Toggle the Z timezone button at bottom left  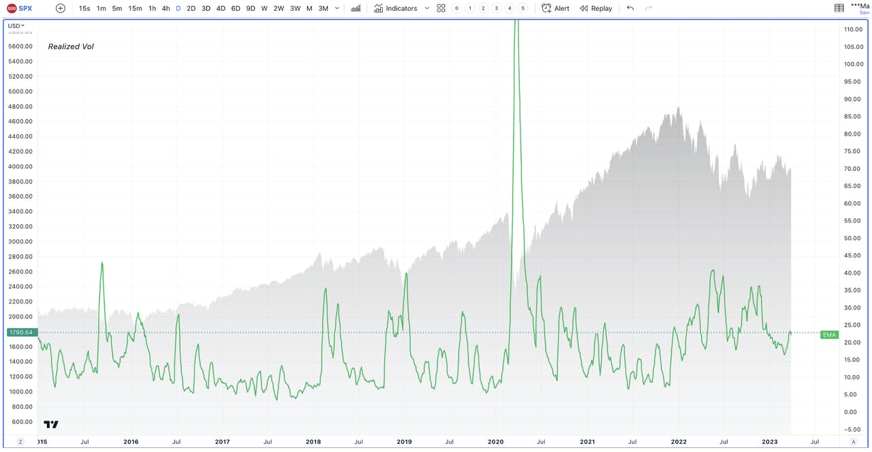20,442
